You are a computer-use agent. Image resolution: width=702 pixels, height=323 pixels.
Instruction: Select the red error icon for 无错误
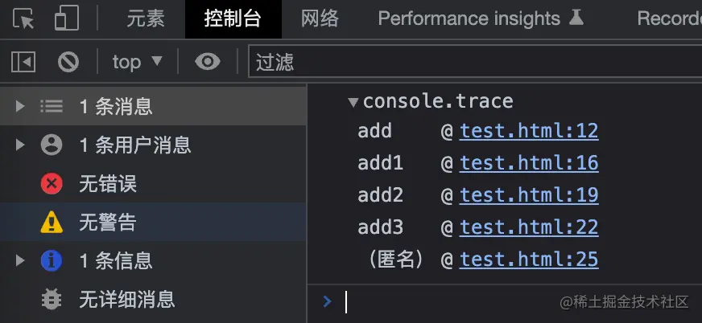coord(52,184)
